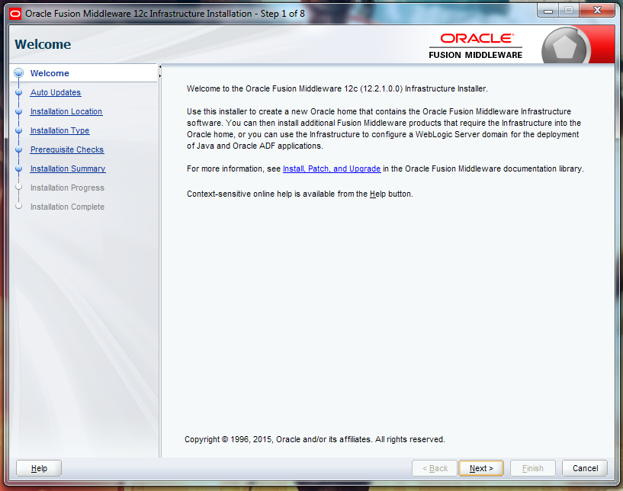Click the Welcome step bullet icon

pos(18,73)
